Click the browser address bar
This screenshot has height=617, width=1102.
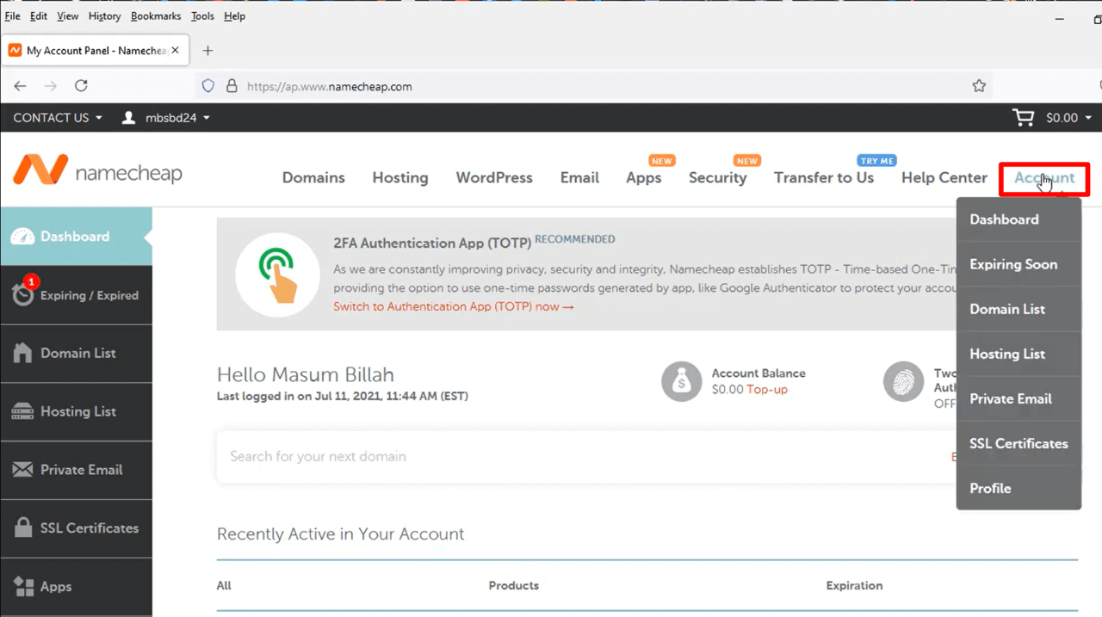coord(594,86)
